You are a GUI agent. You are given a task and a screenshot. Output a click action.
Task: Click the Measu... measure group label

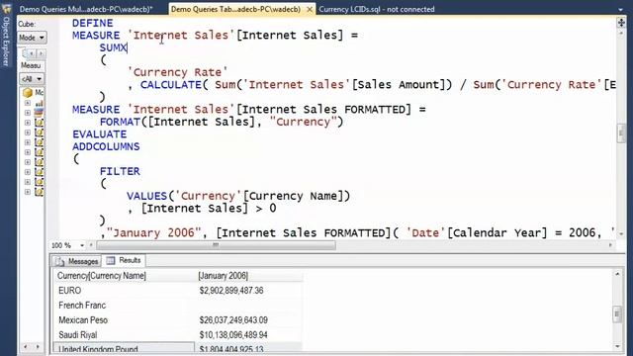(x=31, y=65)
